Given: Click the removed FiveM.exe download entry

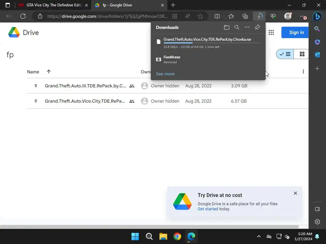Looking at the screenshot, I should [208, 59].
